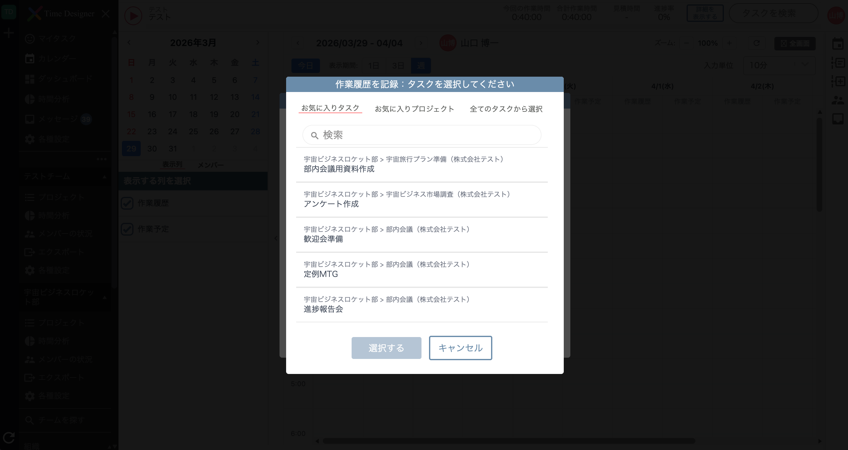This screenshot has height=450, width=848.
Task: Open 時間分析 in the sidebar
Action: tap(54, 99)
